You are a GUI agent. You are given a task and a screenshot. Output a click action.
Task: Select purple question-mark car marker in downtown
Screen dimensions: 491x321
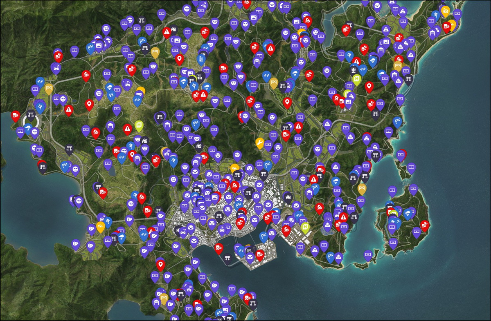tap(222, 229)
